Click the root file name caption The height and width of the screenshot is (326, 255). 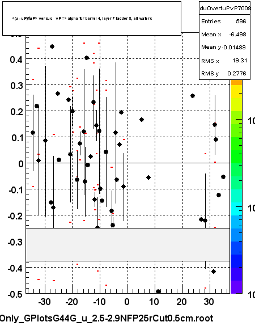pyautogui.click(x=107, y=318)
